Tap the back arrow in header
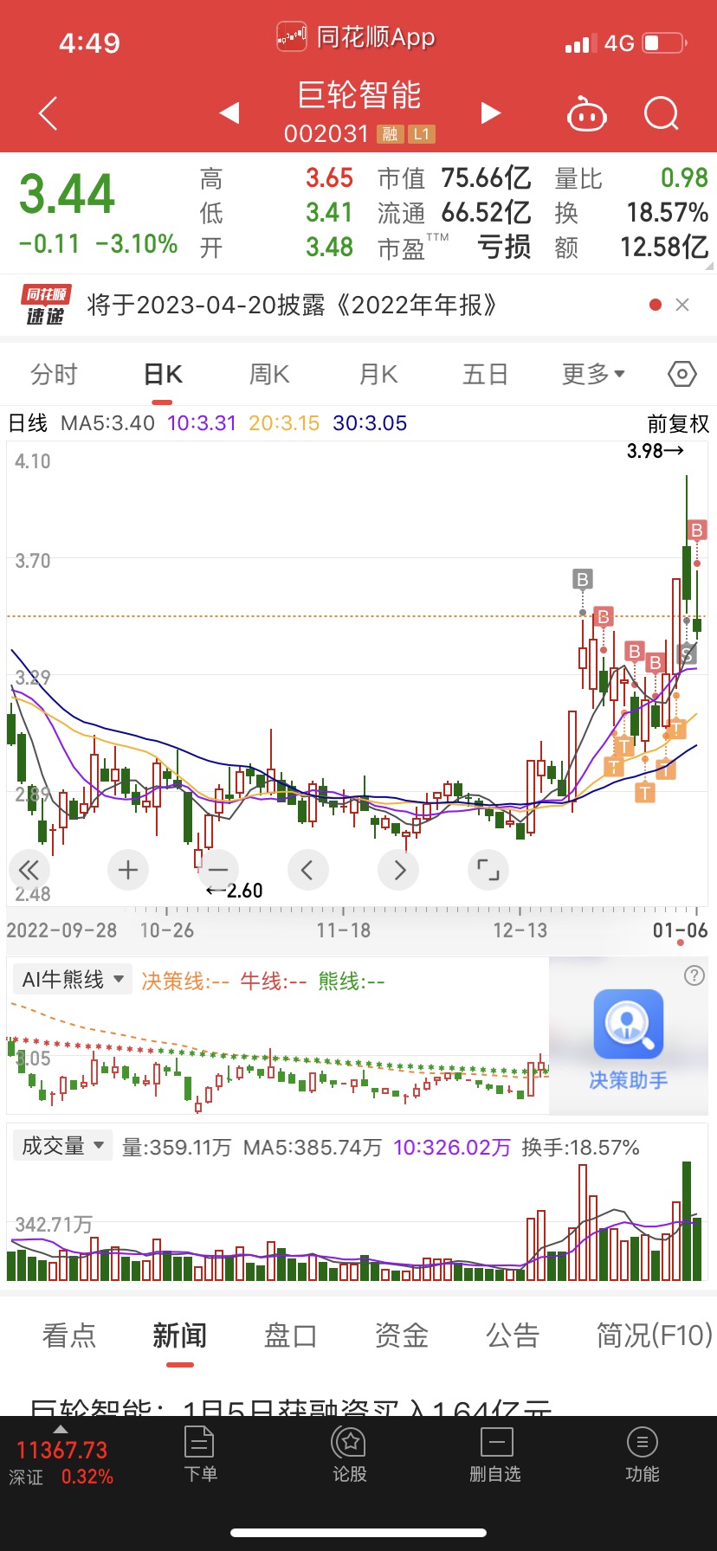Screen dimensions: 717x1551 (48, 113)
